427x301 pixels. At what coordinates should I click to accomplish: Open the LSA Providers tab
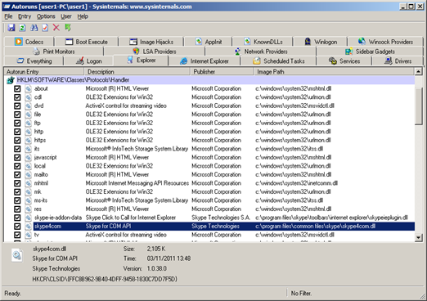155,52
